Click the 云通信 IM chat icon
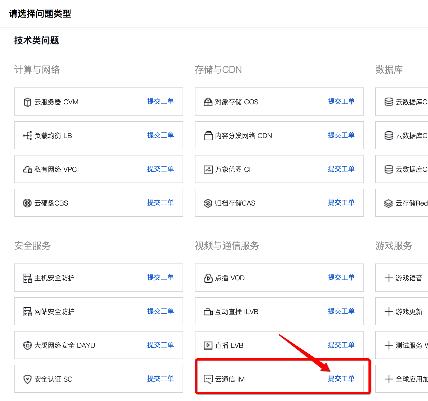 point(208,379)
